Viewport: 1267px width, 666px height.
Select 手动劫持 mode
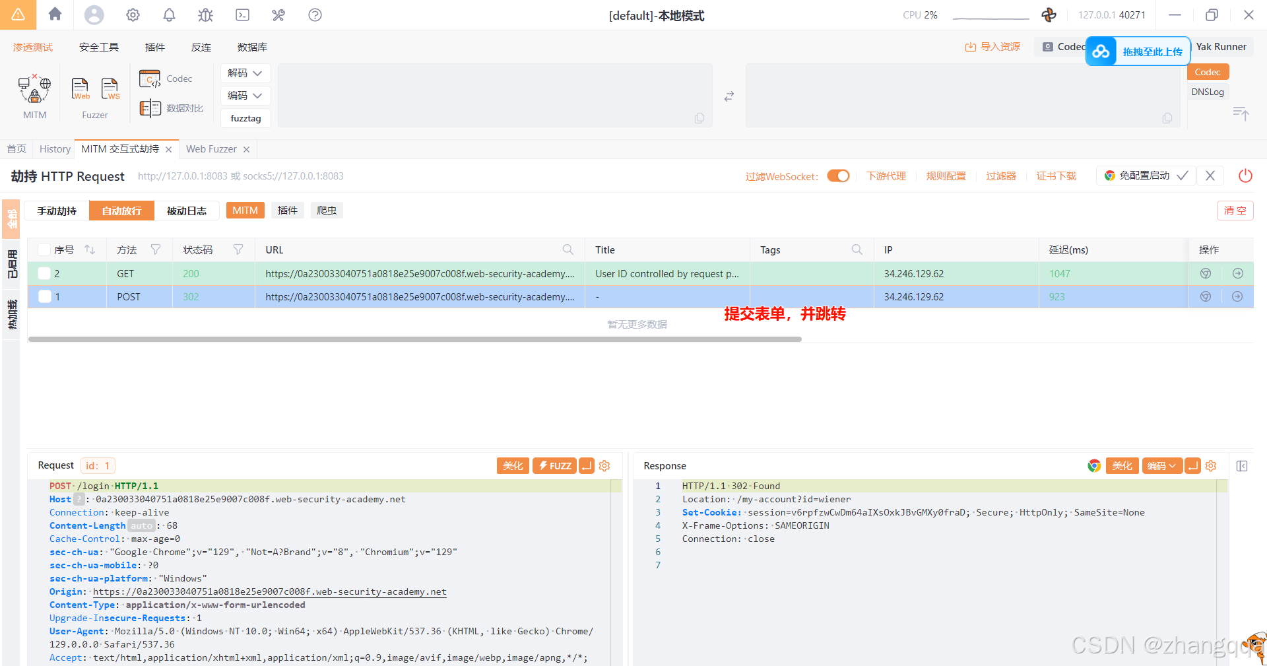[x=57, y=211]
